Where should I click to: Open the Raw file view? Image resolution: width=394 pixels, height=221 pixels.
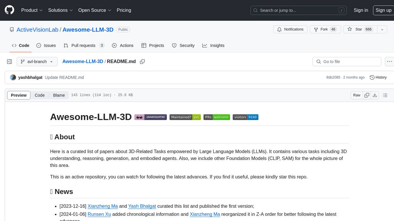(357, 95)
